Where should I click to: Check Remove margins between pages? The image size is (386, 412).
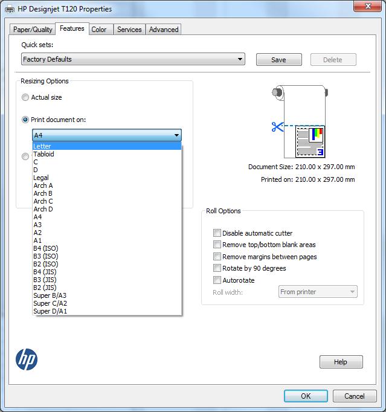[217, 257]
